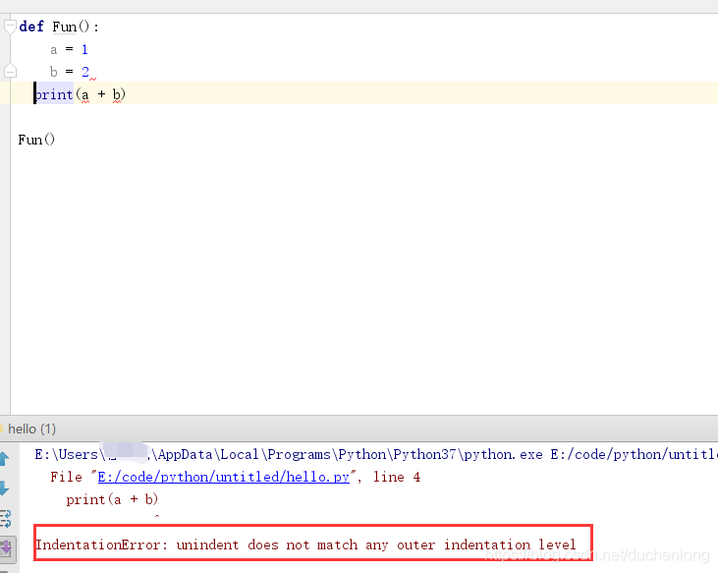Click the fold-end marker beside b = 2
The height and width of the screenshot is (573, 718).
pos(10,71)
